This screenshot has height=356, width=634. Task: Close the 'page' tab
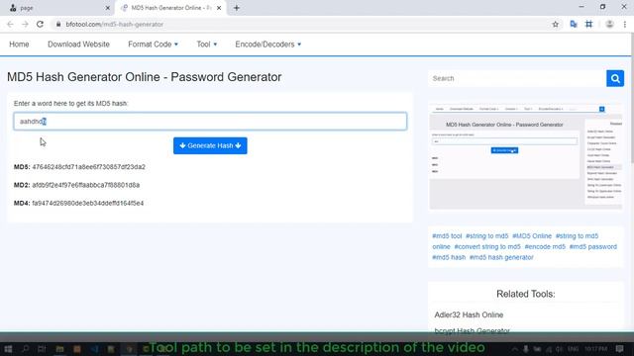click(x=108, y=8)
